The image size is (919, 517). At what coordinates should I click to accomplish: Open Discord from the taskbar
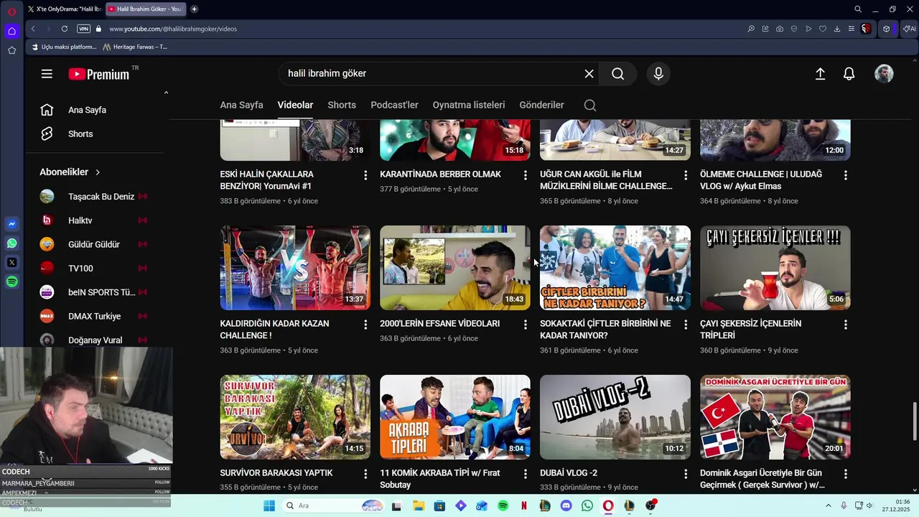tap(566, 506)
